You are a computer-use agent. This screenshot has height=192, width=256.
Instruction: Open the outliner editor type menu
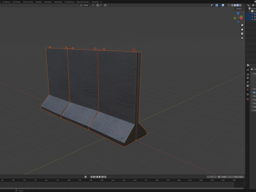[x=249, y=5]
